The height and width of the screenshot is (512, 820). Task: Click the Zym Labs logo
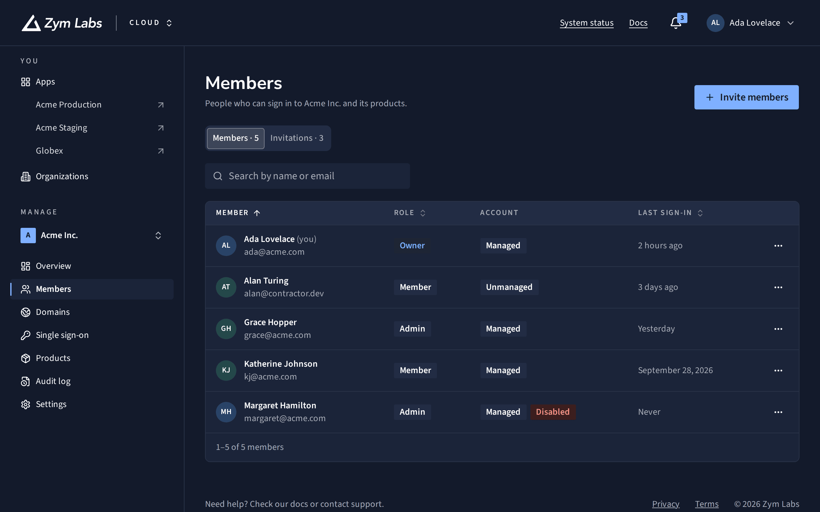click(62, 23)
